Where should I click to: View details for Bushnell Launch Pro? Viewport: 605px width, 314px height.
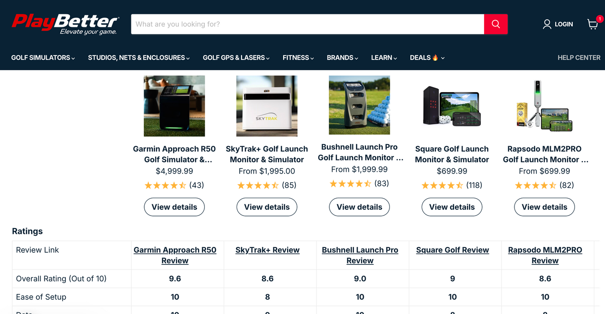[359, 207]
